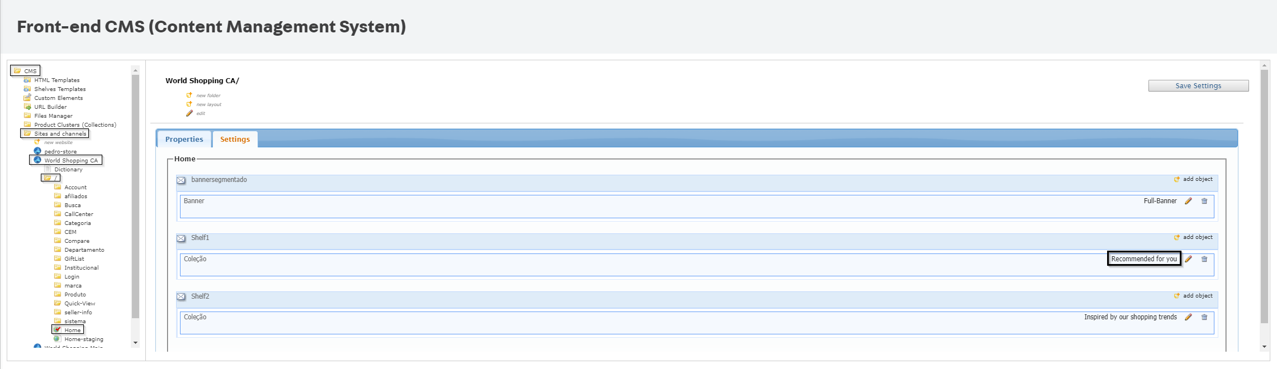Click the envelope icon beside bannersegmentado
The width and height of the screenshot is (1277, 369).
[181, 180]
